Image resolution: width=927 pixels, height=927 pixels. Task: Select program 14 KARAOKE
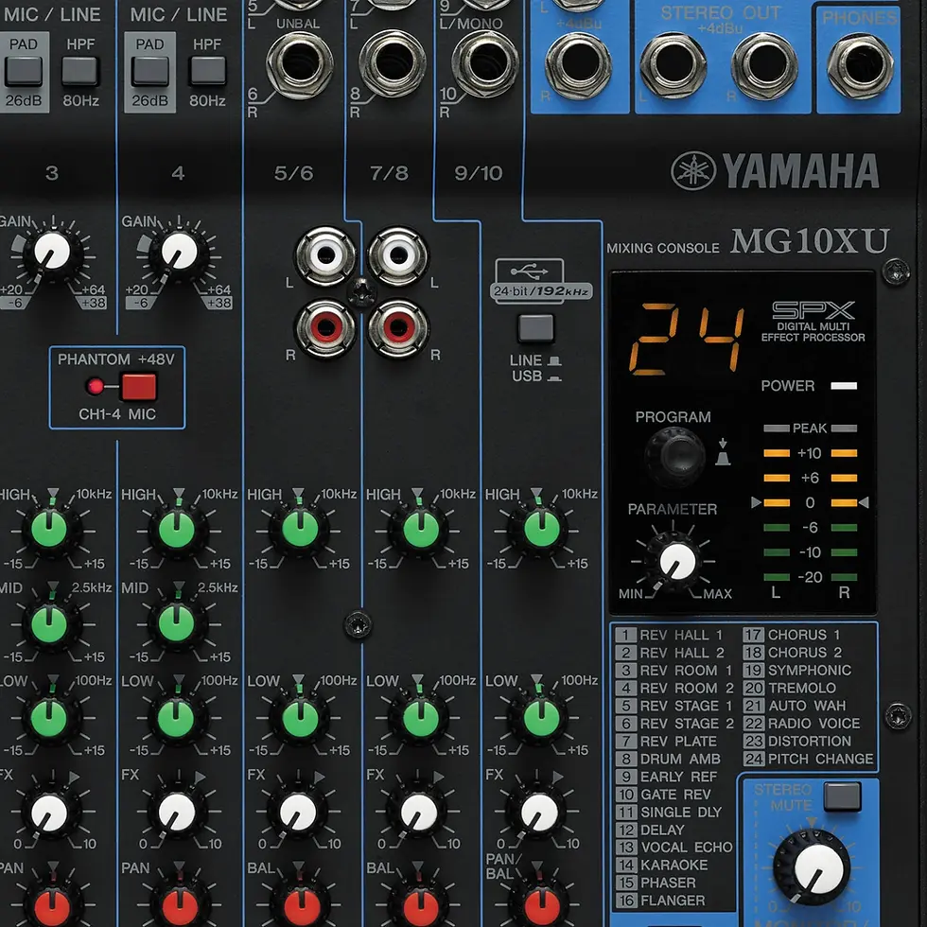(x=661, y=865)
